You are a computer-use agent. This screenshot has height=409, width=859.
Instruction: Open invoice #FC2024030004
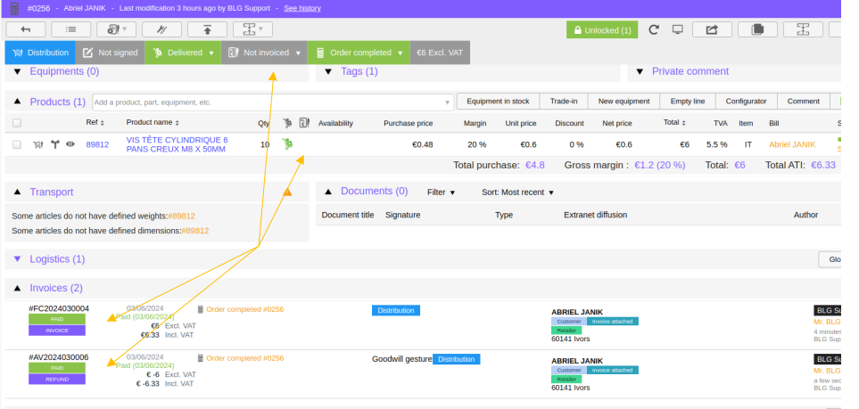(59, 309)
